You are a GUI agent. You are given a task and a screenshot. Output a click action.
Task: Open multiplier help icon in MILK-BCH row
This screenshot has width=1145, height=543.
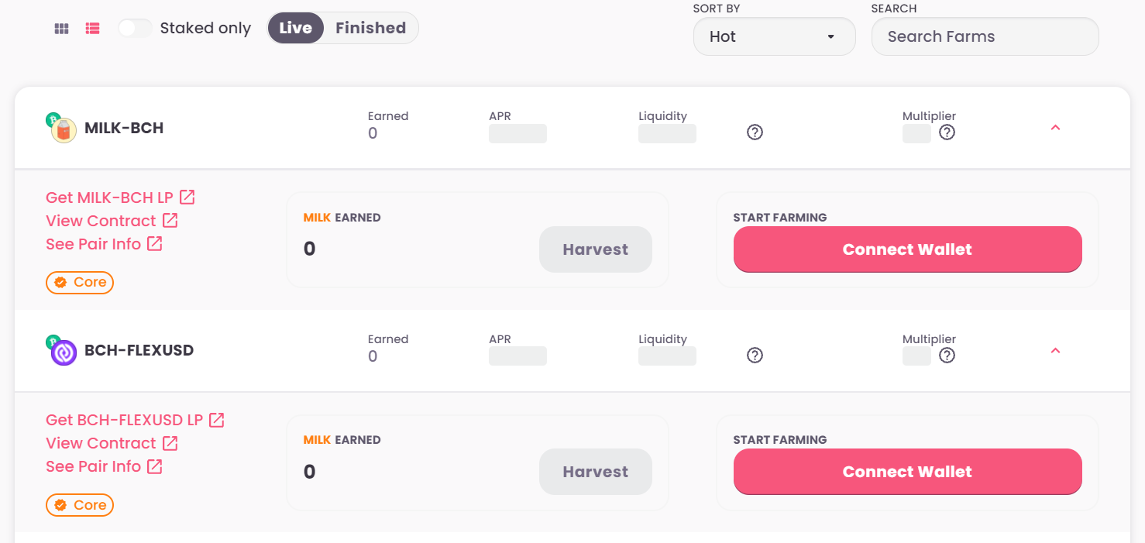[x=947, y=132]
